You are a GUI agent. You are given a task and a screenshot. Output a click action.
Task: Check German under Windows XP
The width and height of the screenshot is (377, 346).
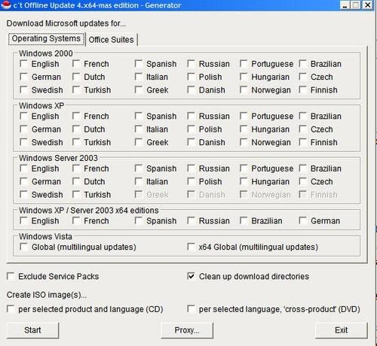coord(23,129)
